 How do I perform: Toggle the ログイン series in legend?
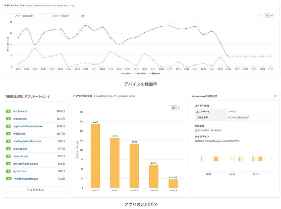[x=126, y=73]
